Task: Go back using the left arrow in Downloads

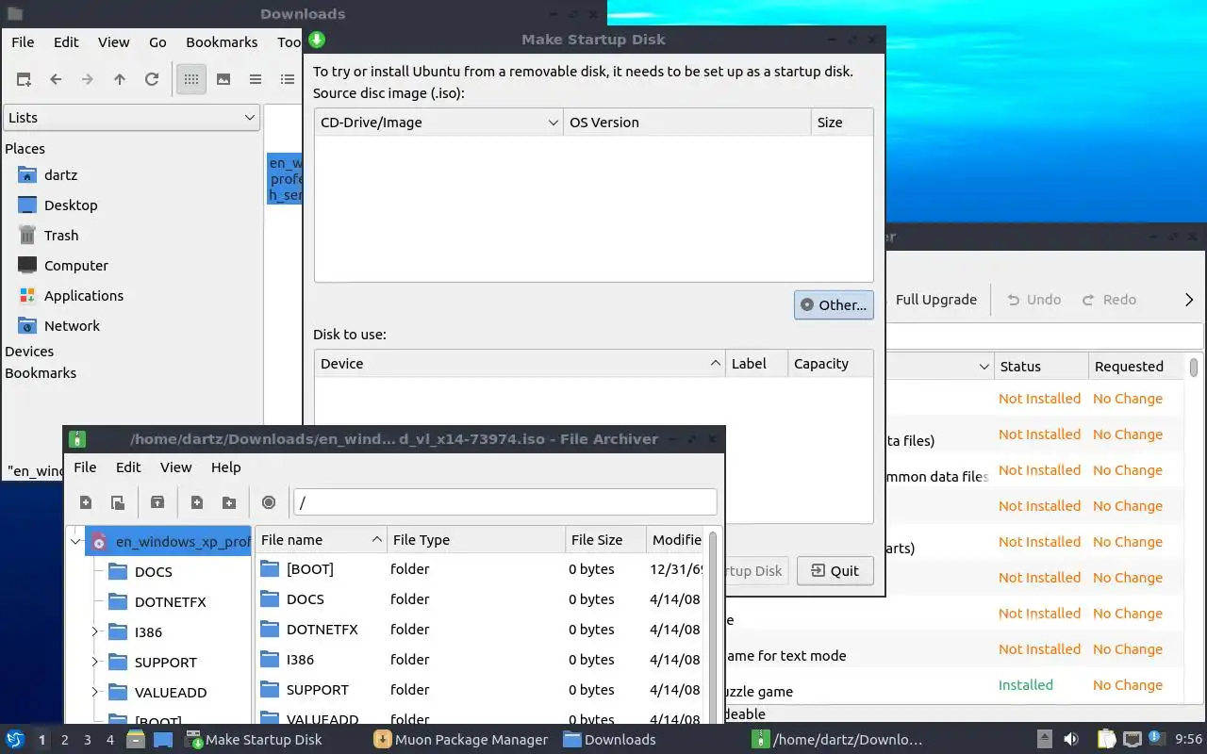Action: click(x=56, y=79)
